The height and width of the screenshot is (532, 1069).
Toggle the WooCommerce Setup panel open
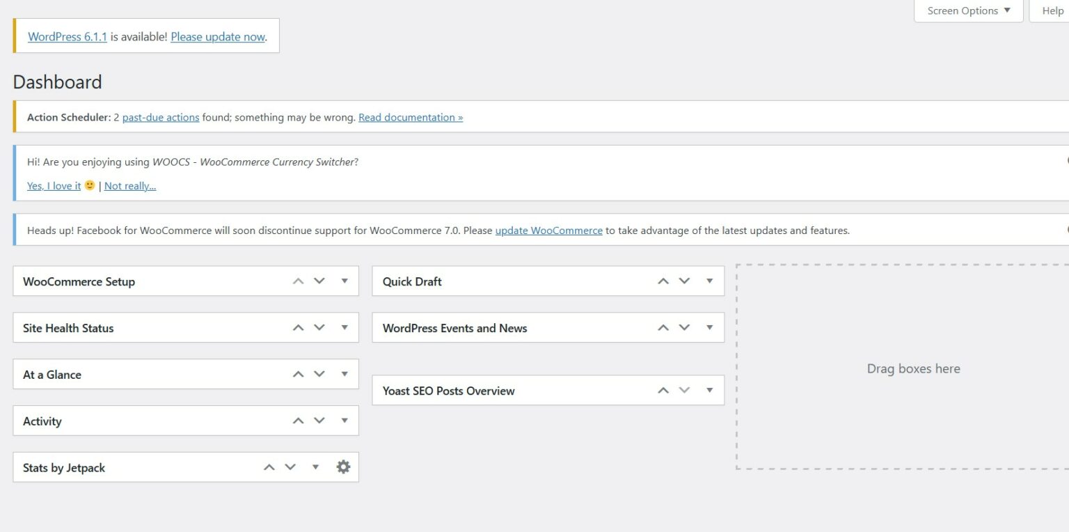point(345,281)
